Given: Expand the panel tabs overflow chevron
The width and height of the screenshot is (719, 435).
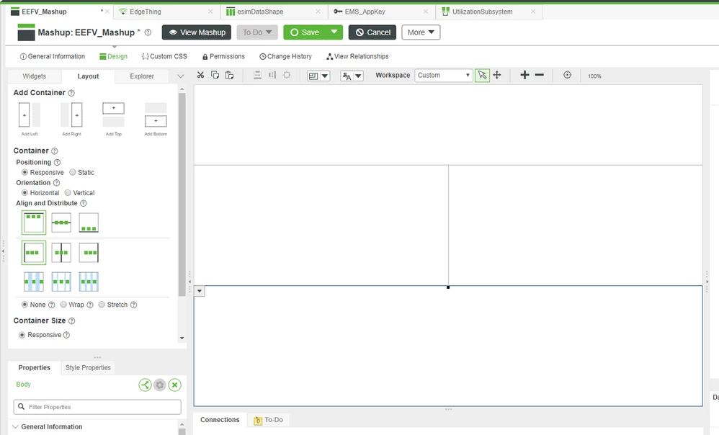Looking at the screenshot, I should (180, 76).
